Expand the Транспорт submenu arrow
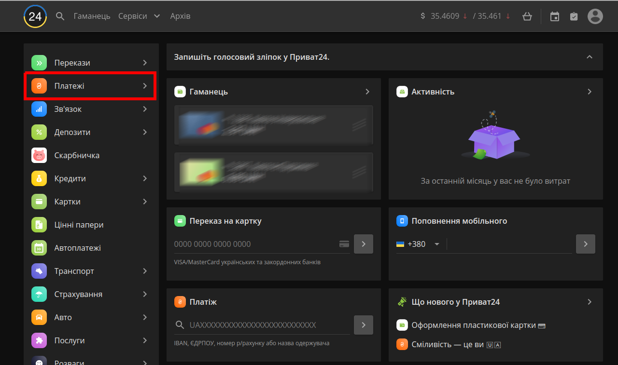 click(x=145, y=271)
